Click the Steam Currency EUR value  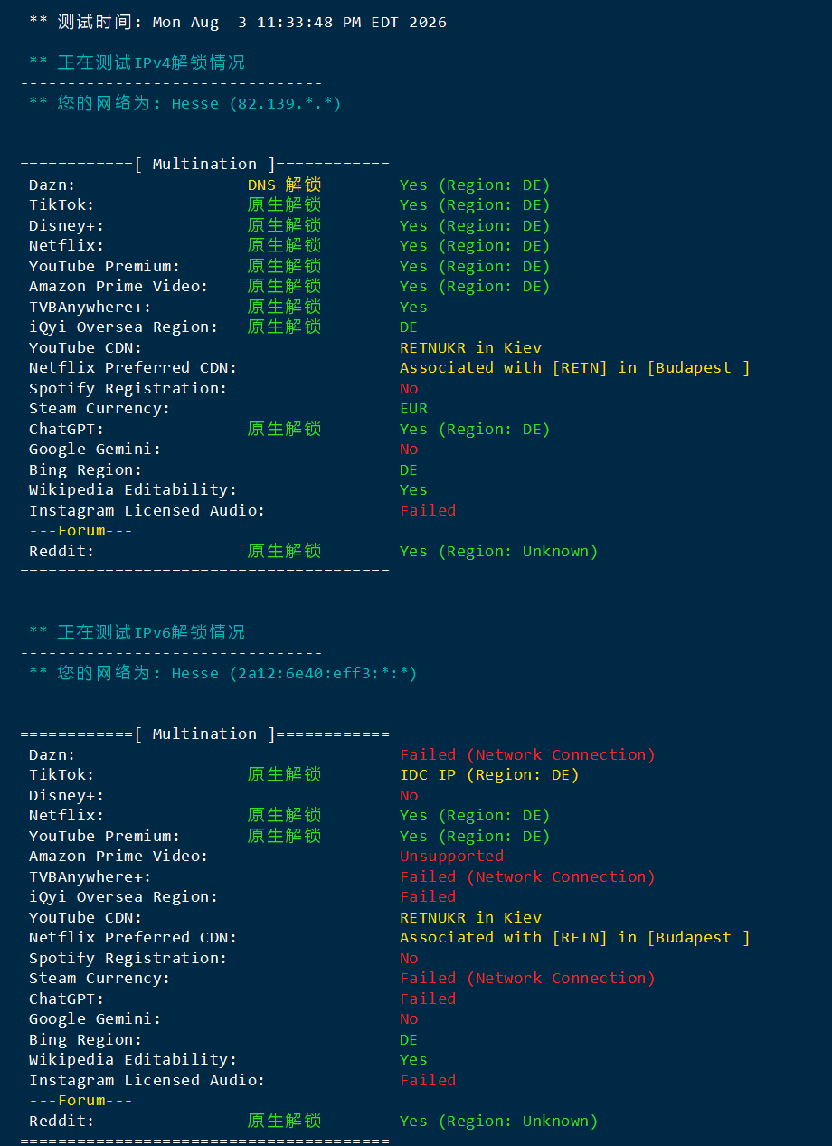point(413,409)
